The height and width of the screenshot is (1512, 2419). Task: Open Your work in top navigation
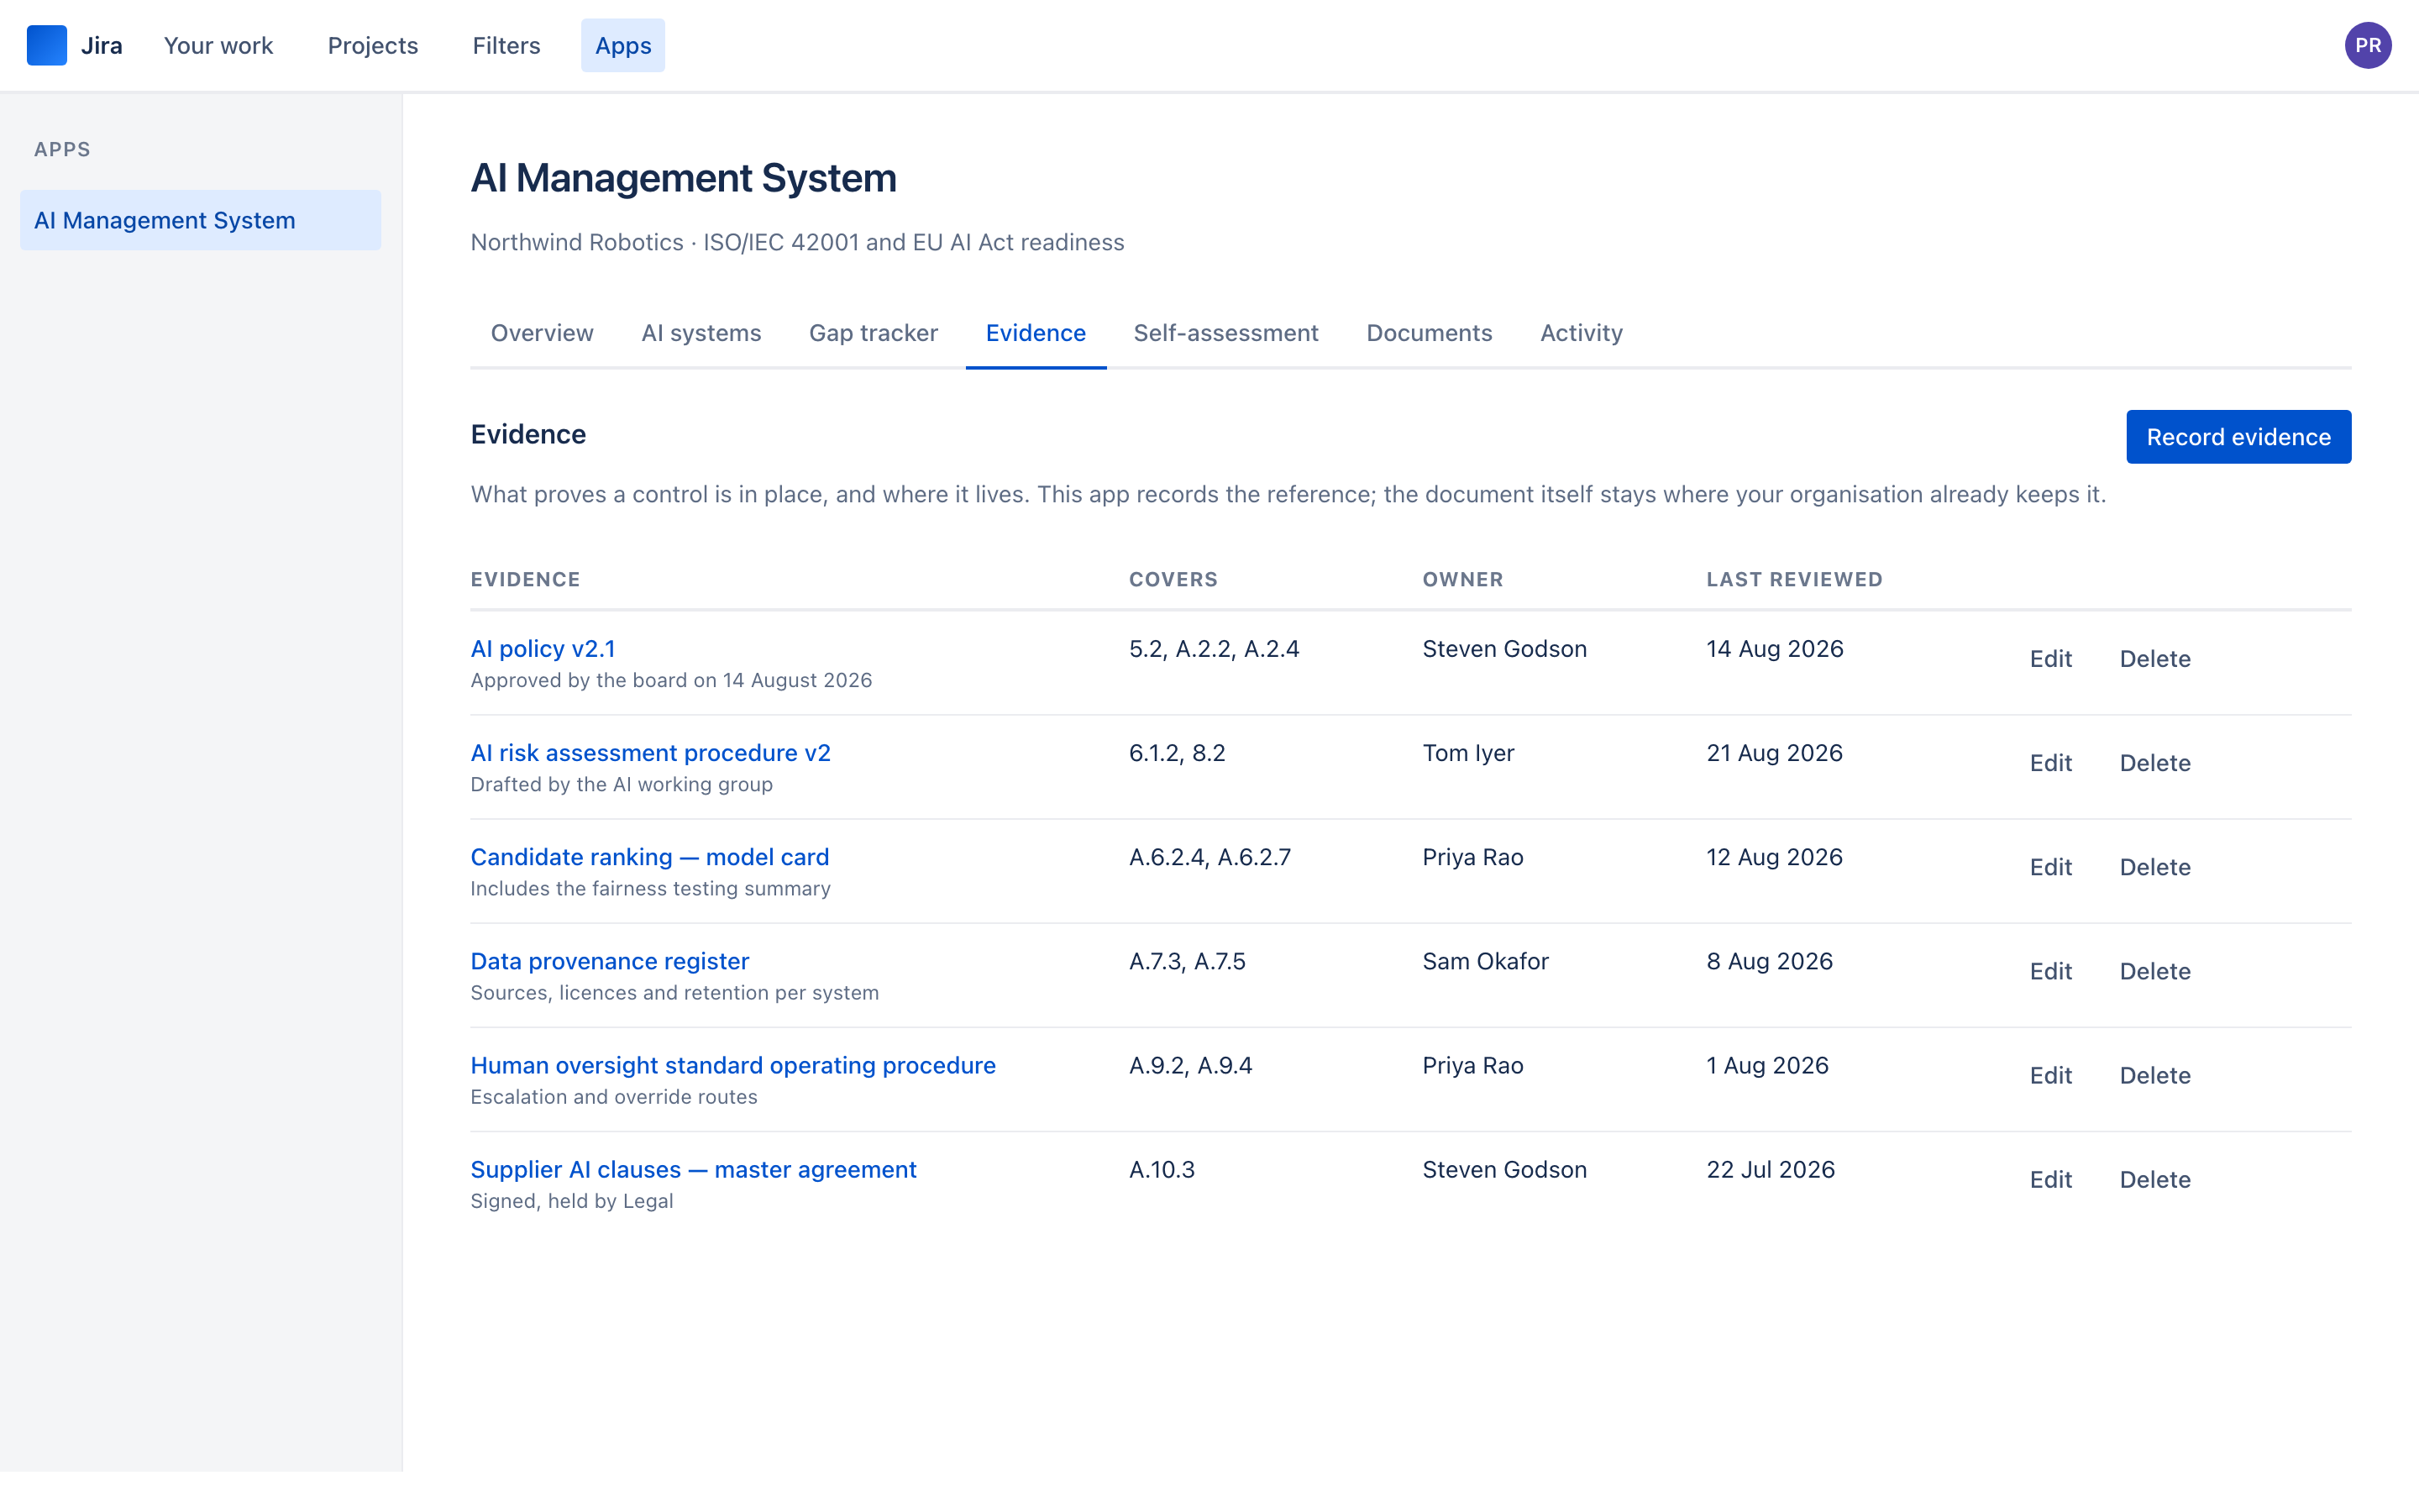pos(218,45)
